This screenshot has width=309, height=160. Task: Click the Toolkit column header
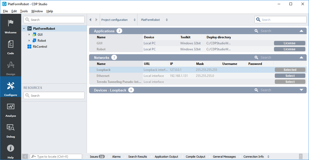[x=185, y=37]
